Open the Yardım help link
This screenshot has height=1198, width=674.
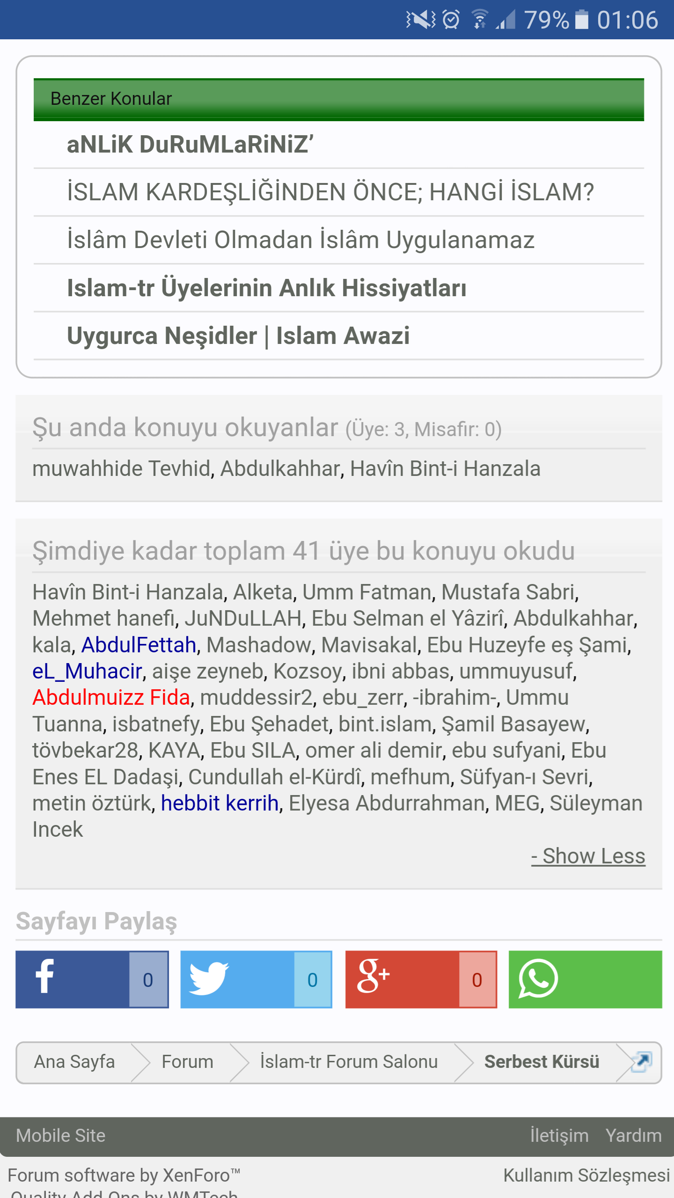[x=633, y=1136]
